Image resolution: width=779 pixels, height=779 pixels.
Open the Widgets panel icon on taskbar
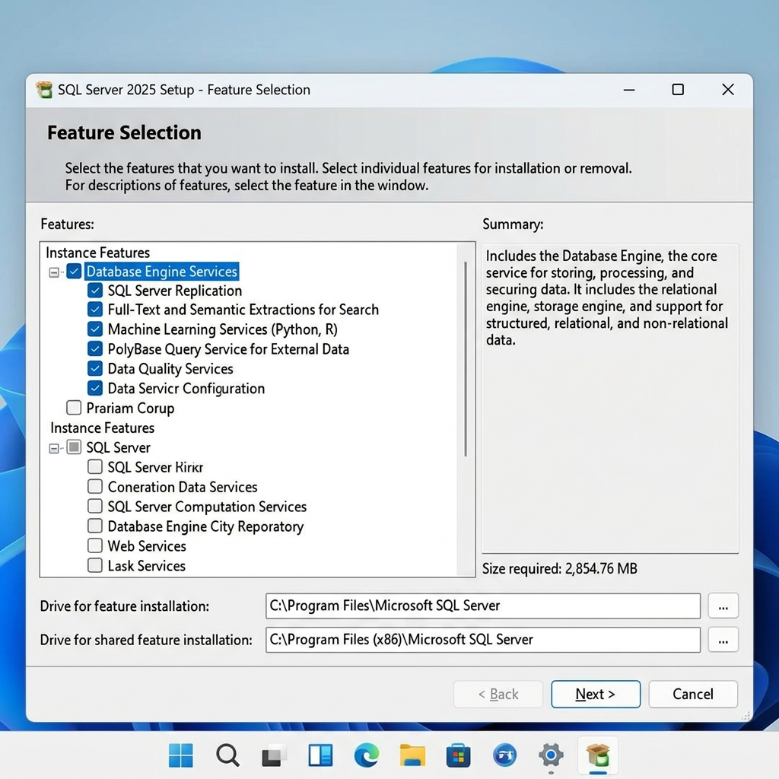(x=320, y=755)
